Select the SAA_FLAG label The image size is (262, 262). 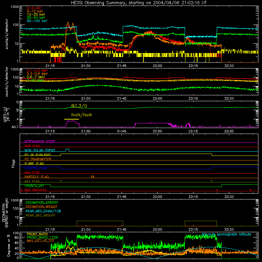[x=32, y=172]
